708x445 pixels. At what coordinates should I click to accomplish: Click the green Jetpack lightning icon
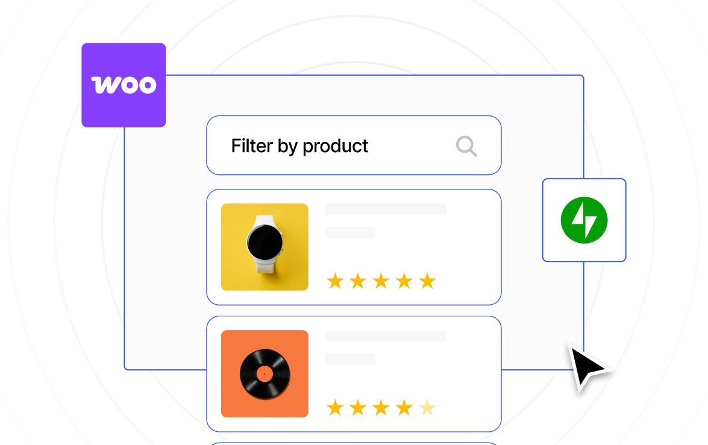click(584, 220)
